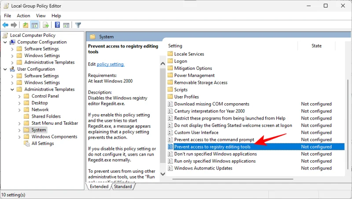Click the 'policy setting' edit link
The width and height of the screenshot is (352, 199).
click(110, 64)
